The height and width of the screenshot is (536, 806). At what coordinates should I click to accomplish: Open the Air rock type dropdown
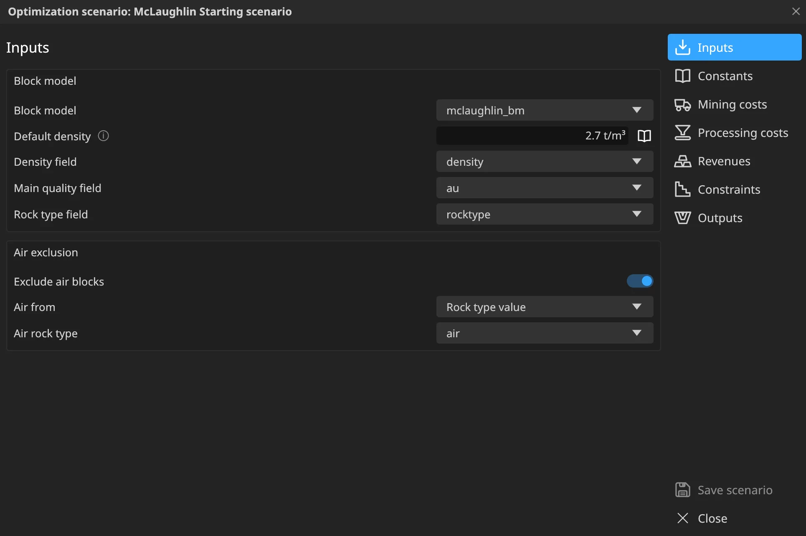[545, 333]
